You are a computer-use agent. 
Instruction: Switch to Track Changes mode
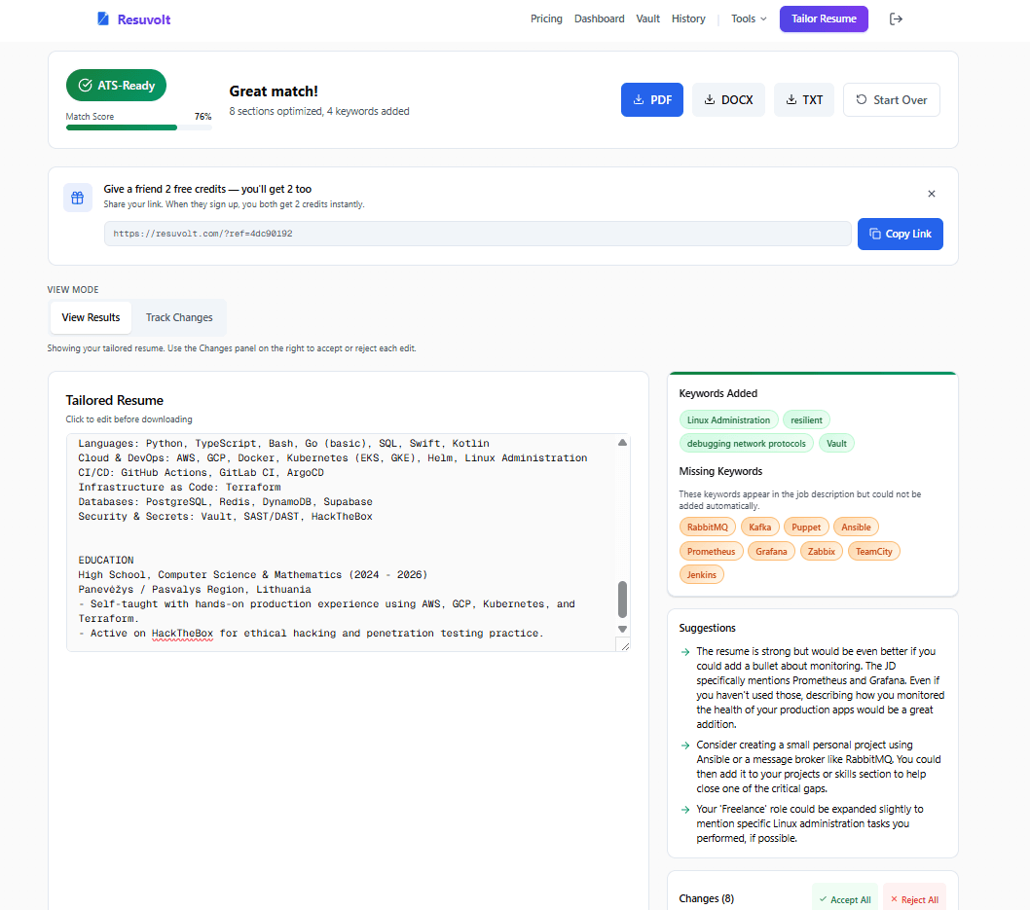point(179,316)
